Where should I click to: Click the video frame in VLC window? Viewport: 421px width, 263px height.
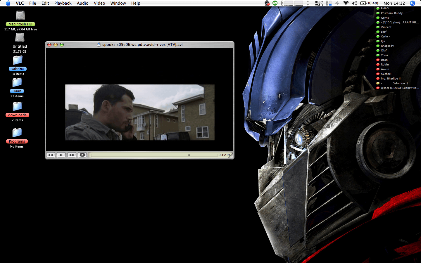140,112
